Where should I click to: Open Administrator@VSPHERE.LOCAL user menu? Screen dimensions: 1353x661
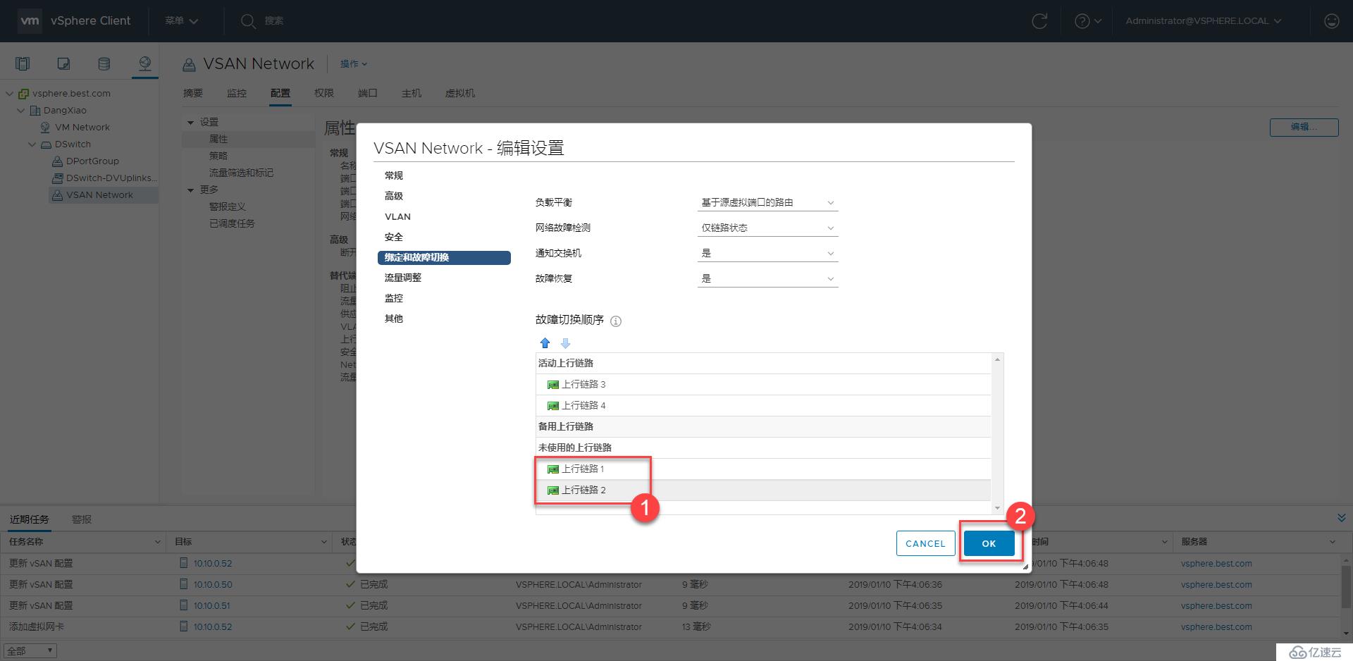(1203, 21)
